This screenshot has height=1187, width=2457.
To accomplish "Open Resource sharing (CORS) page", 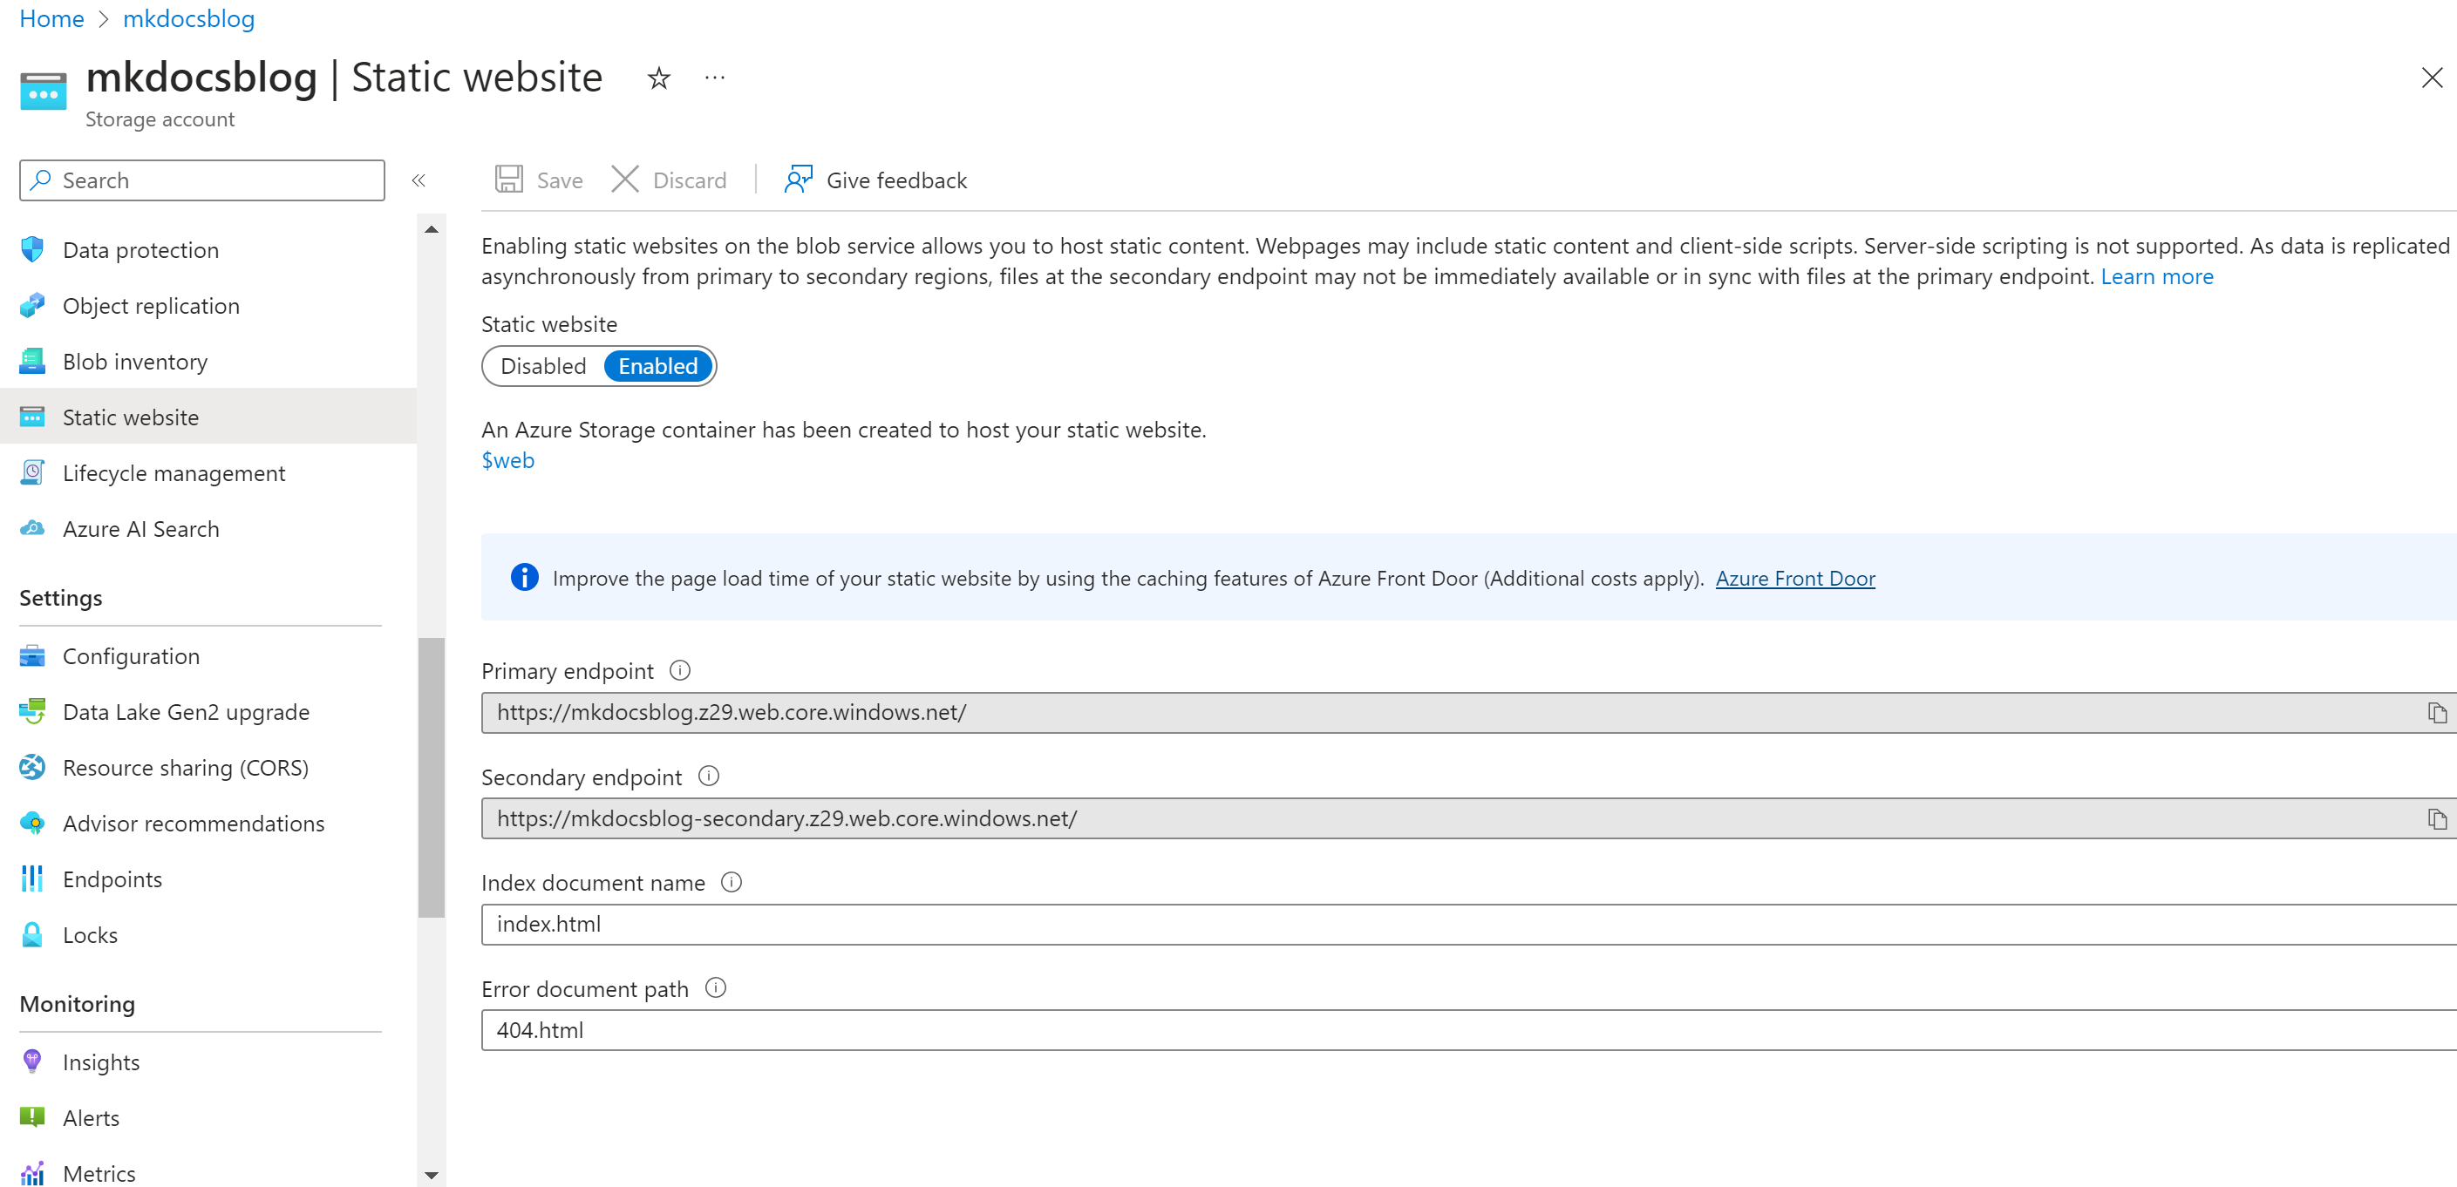I will pos(208,768).
